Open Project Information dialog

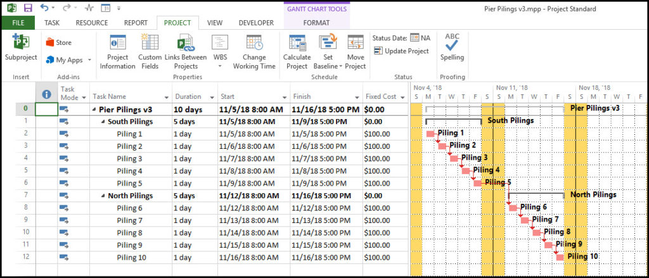(x=117, y=52)
